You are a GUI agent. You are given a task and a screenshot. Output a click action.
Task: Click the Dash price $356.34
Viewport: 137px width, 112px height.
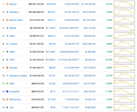point(52,36)
